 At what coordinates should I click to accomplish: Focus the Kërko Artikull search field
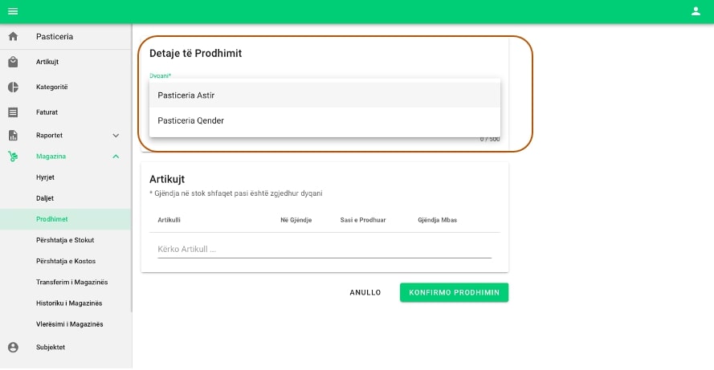coord(324,249)
